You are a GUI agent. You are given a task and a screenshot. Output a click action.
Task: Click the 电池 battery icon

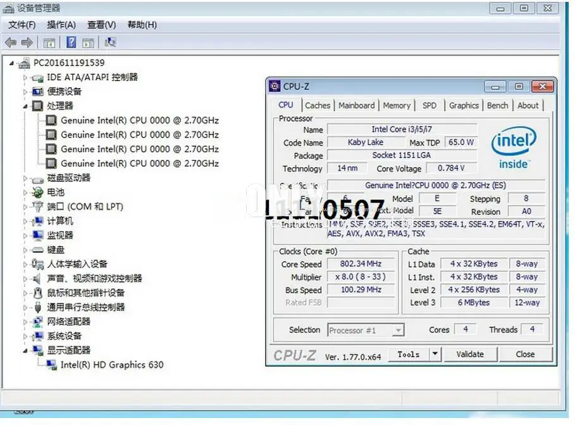37,192
